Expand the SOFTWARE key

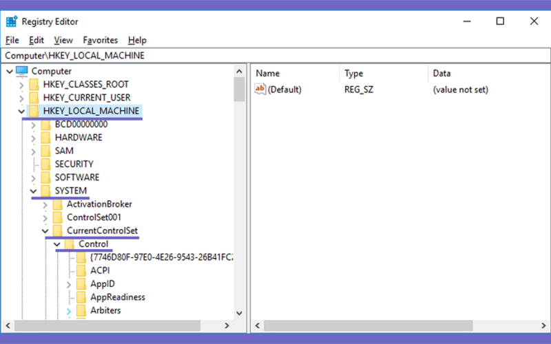pos(33,178)
